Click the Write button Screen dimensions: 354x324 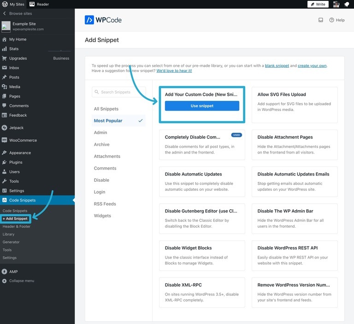click(x=318, y=4)
